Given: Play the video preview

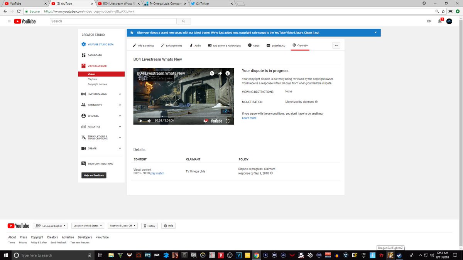Looking at the screenshot, I should 140,121.
